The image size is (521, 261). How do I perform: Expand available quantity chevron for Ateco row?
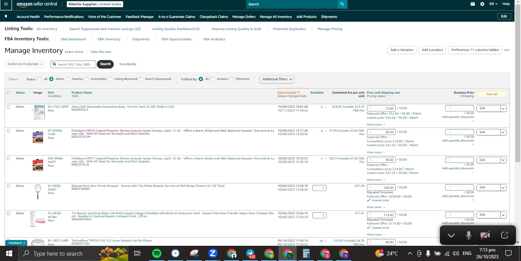(325, 107)
